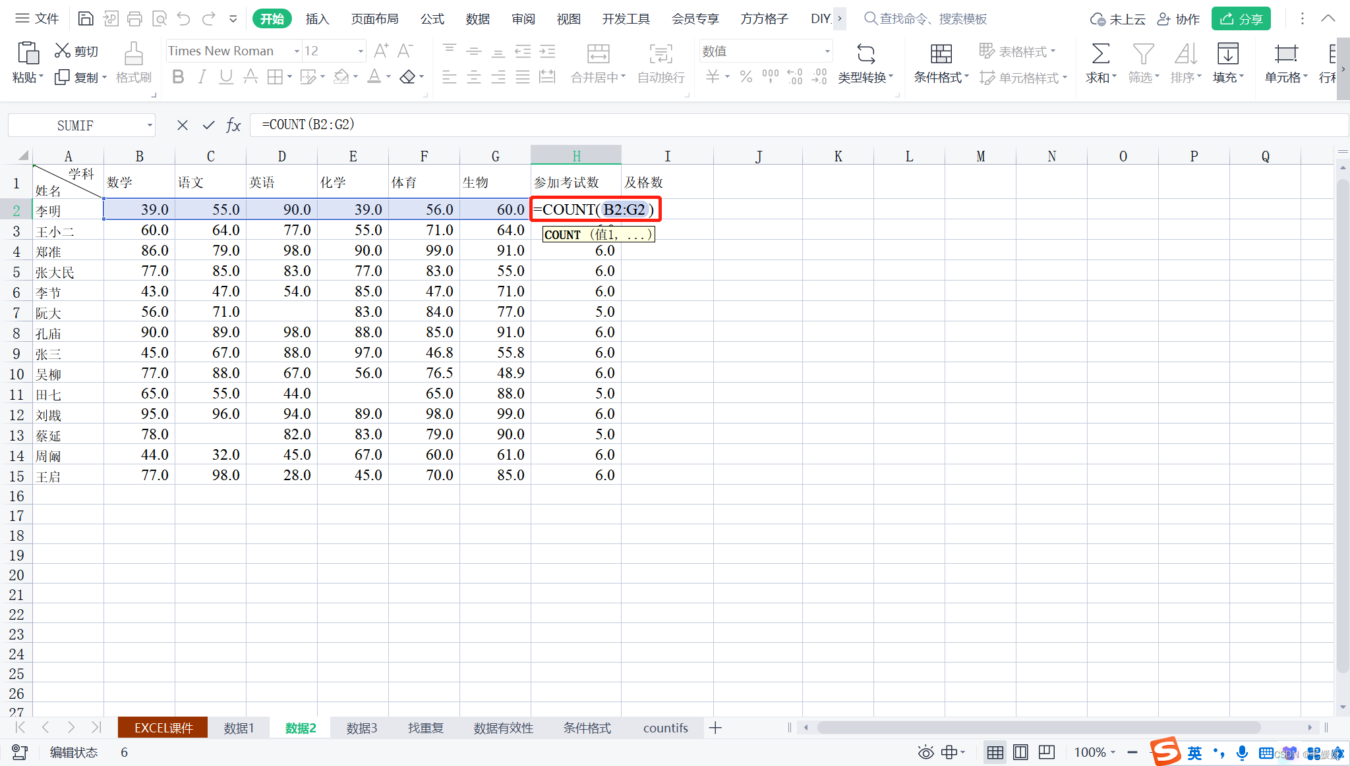The width and height of the screenshot is (1350, 766).
Task: Expand the number format 数值 dropdown
Action: pyautogui.click(x=827, y=51)
